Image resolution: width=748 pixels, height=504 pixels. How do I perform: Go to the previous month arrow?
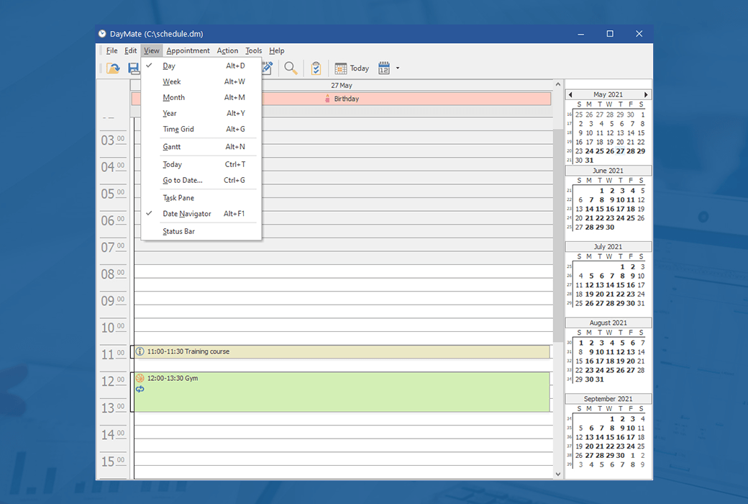click(x=570, y=94)
